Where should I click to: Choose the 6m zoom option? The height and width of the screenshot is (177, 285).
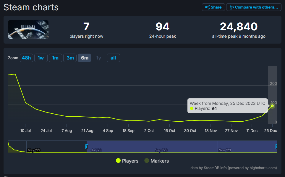pos(85,58)
